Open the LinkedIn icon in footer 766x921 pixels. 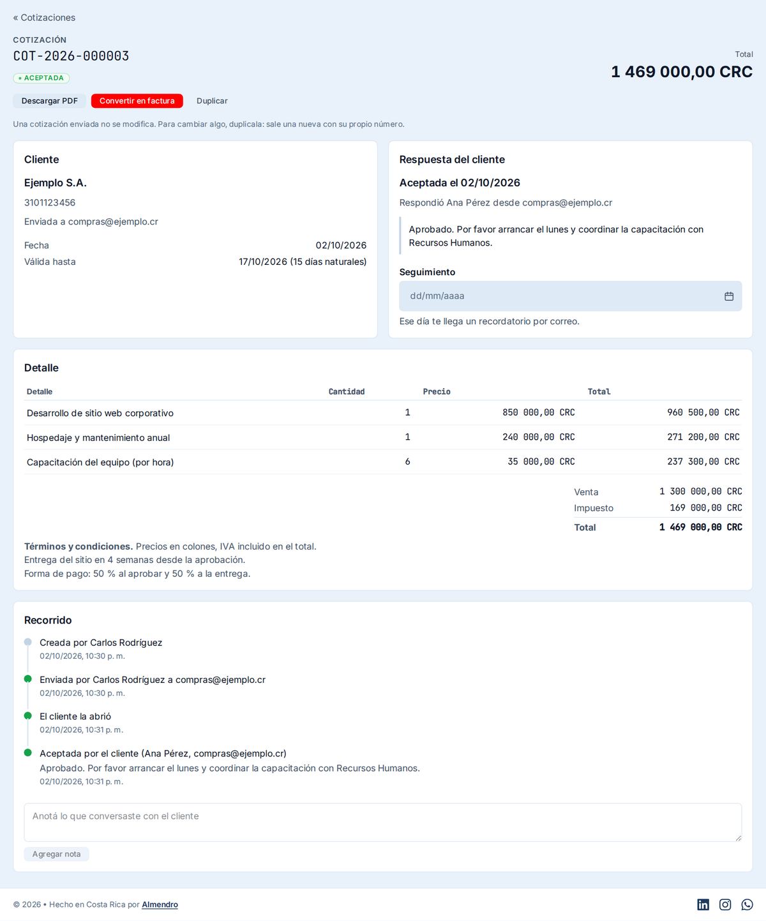(703, 904)
